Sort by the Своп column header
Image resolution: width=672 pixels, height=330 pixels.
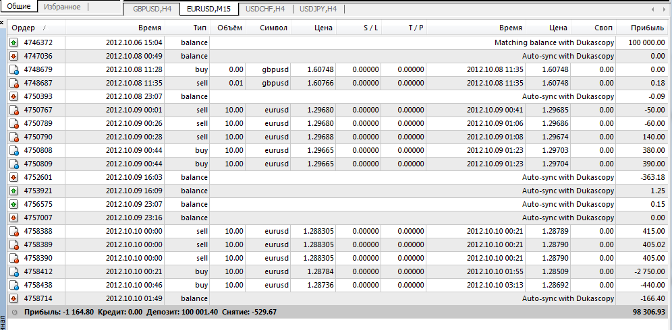594,28
